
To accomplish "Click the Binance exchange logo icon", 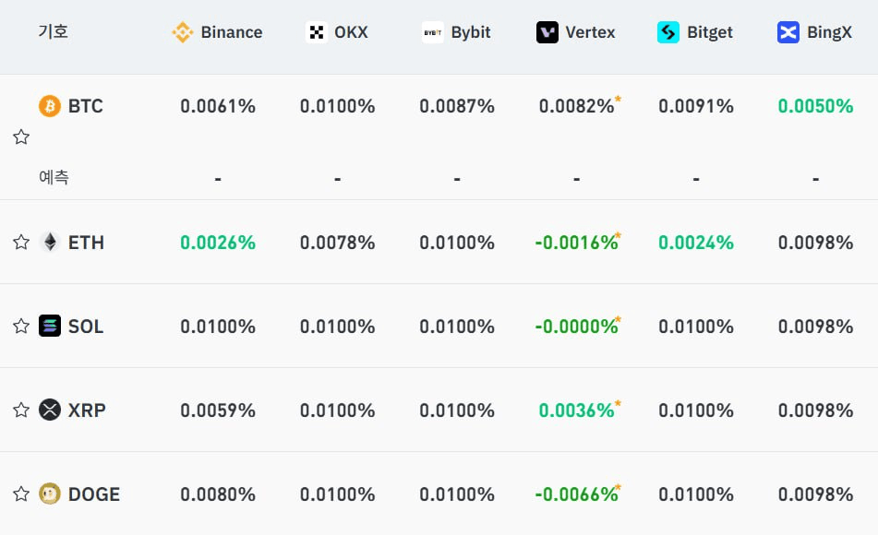I will coord(183,32).
